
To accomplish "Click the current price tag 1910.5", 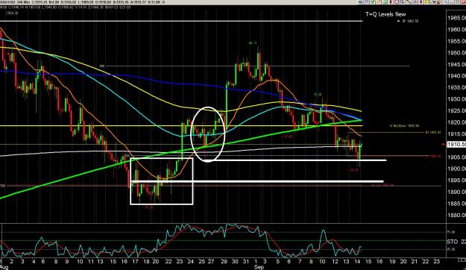I will click(x=457, y=144).
